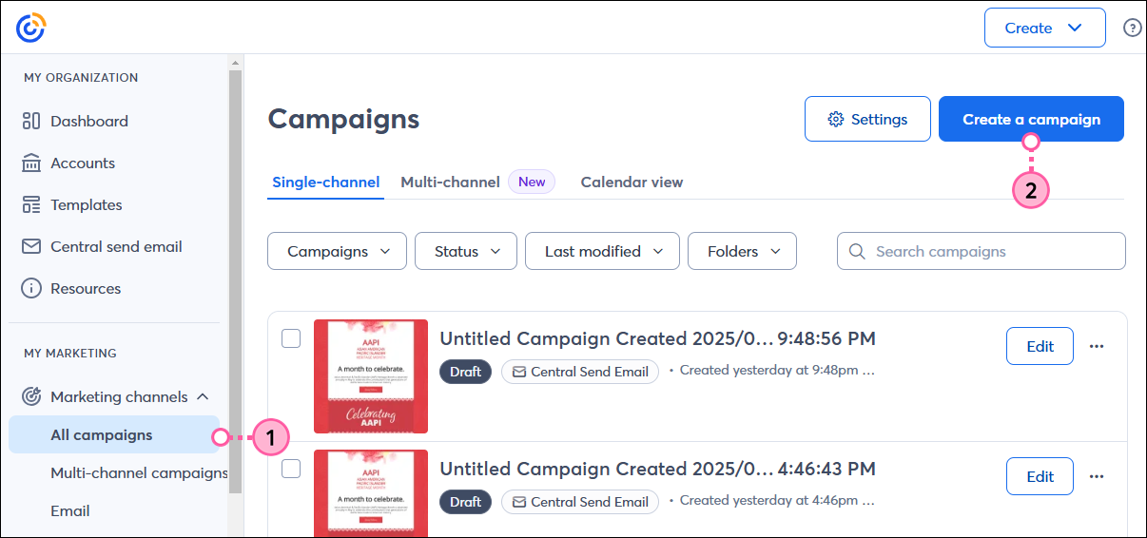
Task: Click the Draft badge of 4:46:43 PM campaign
Action: 465,502
